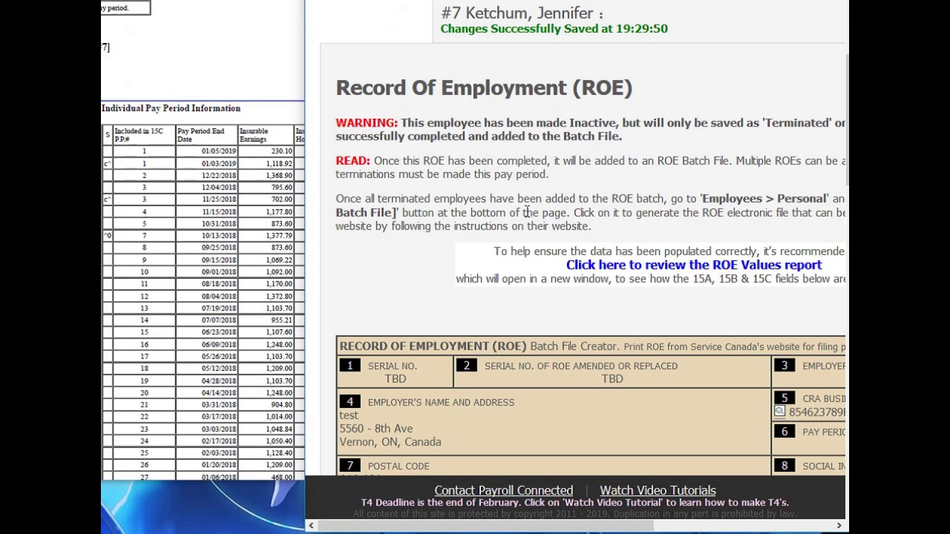
Task: Click insurable earnings value 1,014.00
Action: pos(279,417)
